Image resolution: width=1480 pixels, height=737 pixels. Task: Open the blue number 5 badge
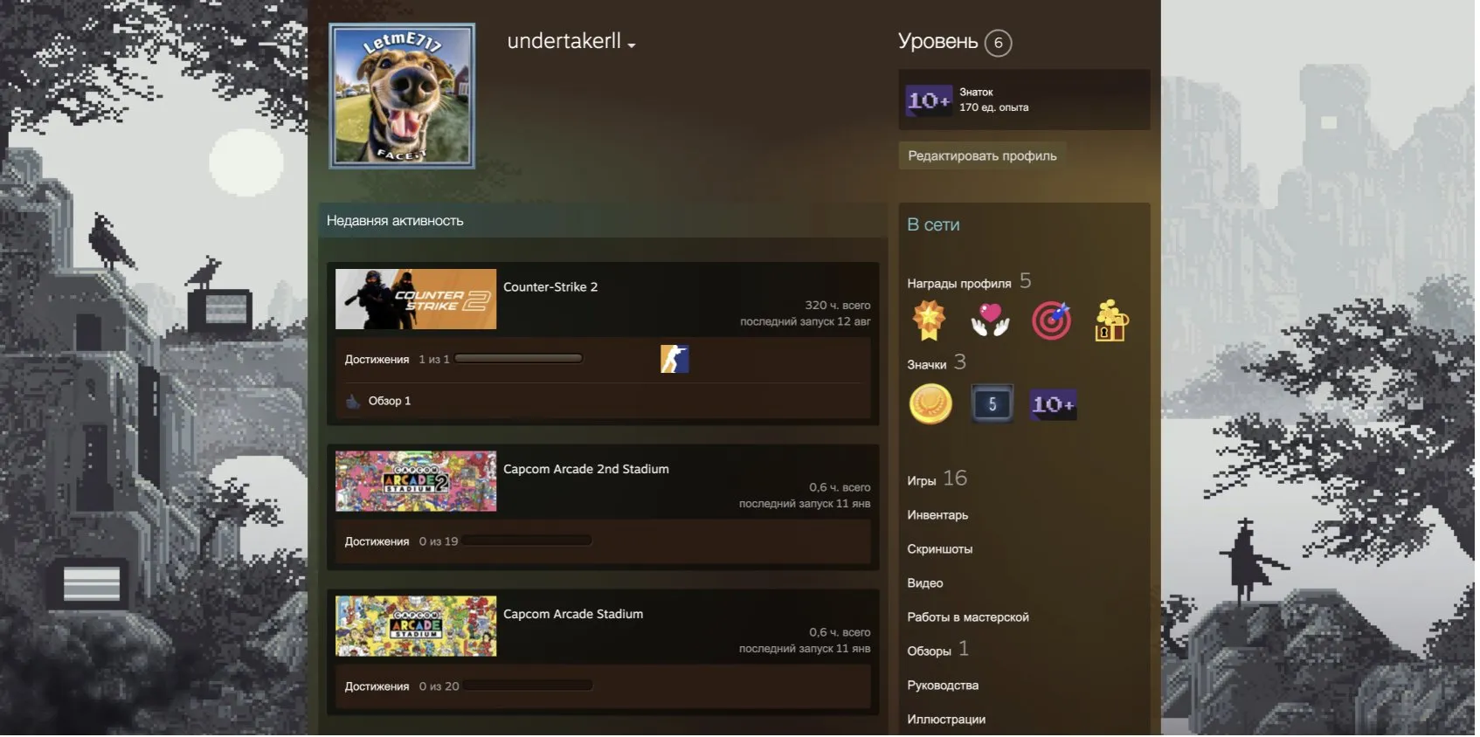point(992,404)
